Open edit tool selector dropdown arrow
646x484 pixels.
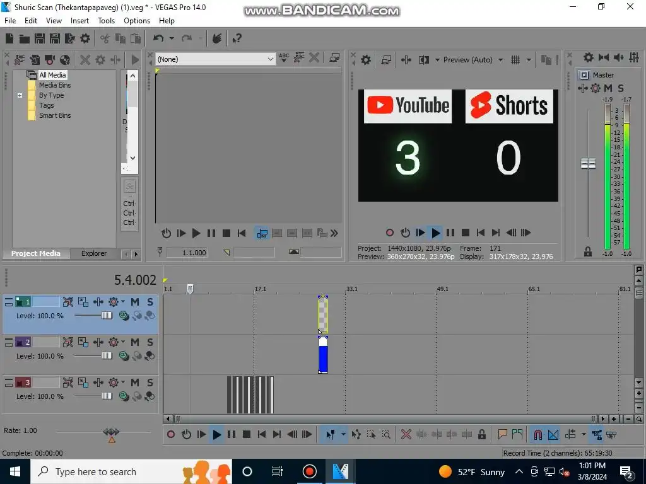click(343, 435)
